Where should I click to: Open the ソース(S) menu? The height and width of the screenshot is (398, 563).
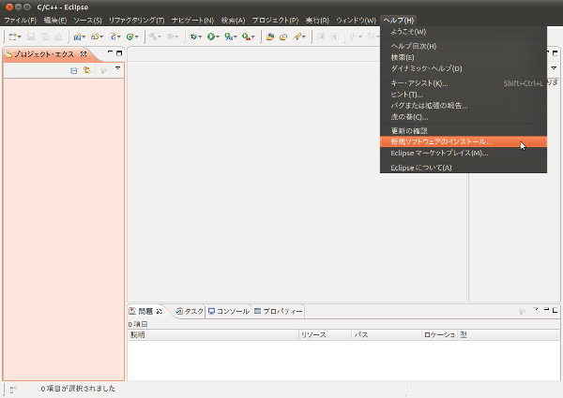pos(87,20)
